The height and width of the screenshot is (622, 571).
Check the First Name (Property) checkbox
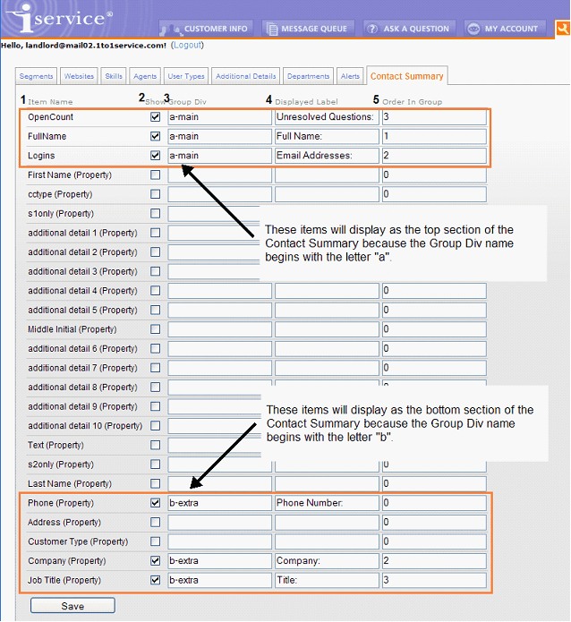(x=155, y=175)
